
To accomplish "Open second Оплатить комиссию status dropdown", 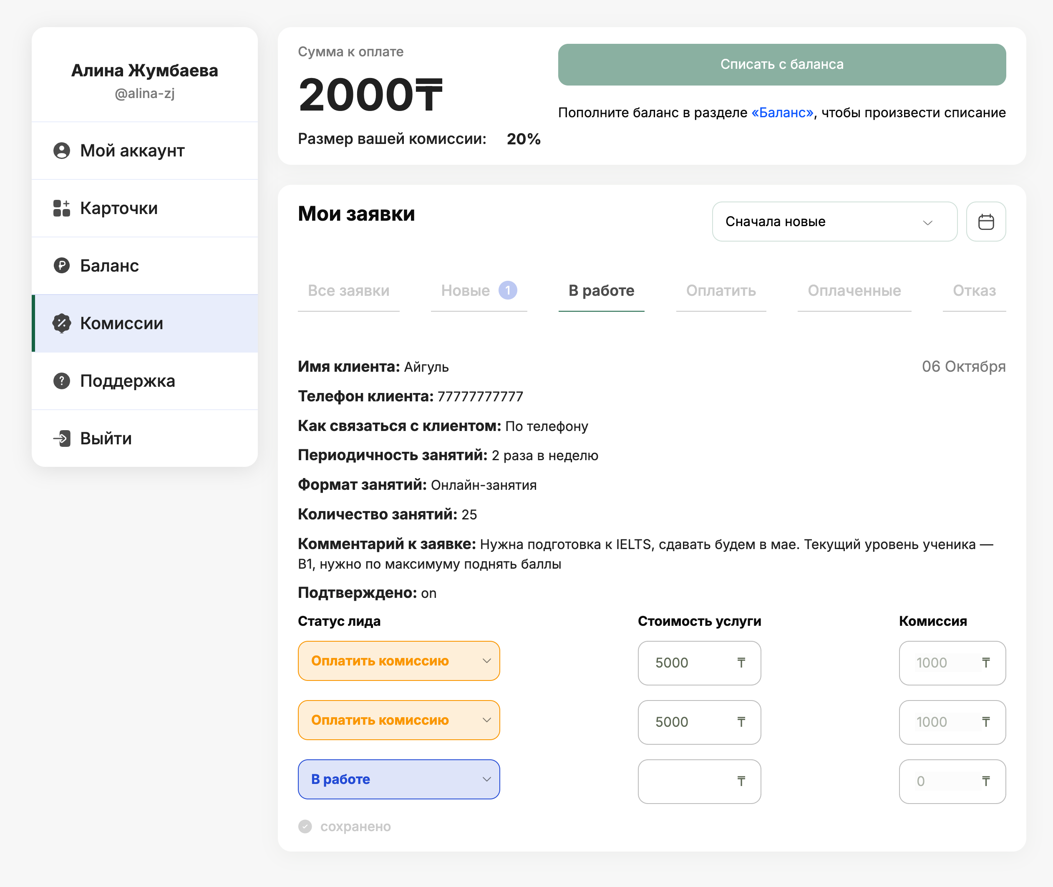I will click(x=398, y=720).
